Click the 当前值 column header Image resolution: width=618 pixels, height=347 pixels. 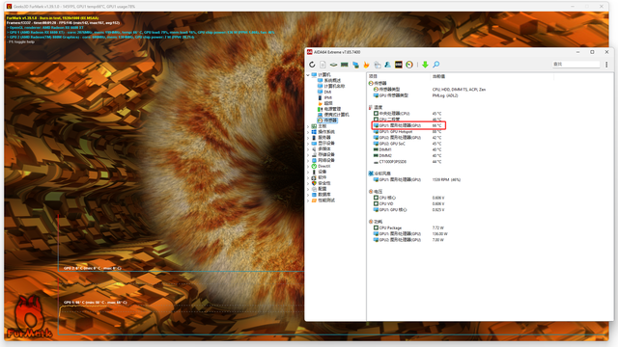click(x=439, y=76)
